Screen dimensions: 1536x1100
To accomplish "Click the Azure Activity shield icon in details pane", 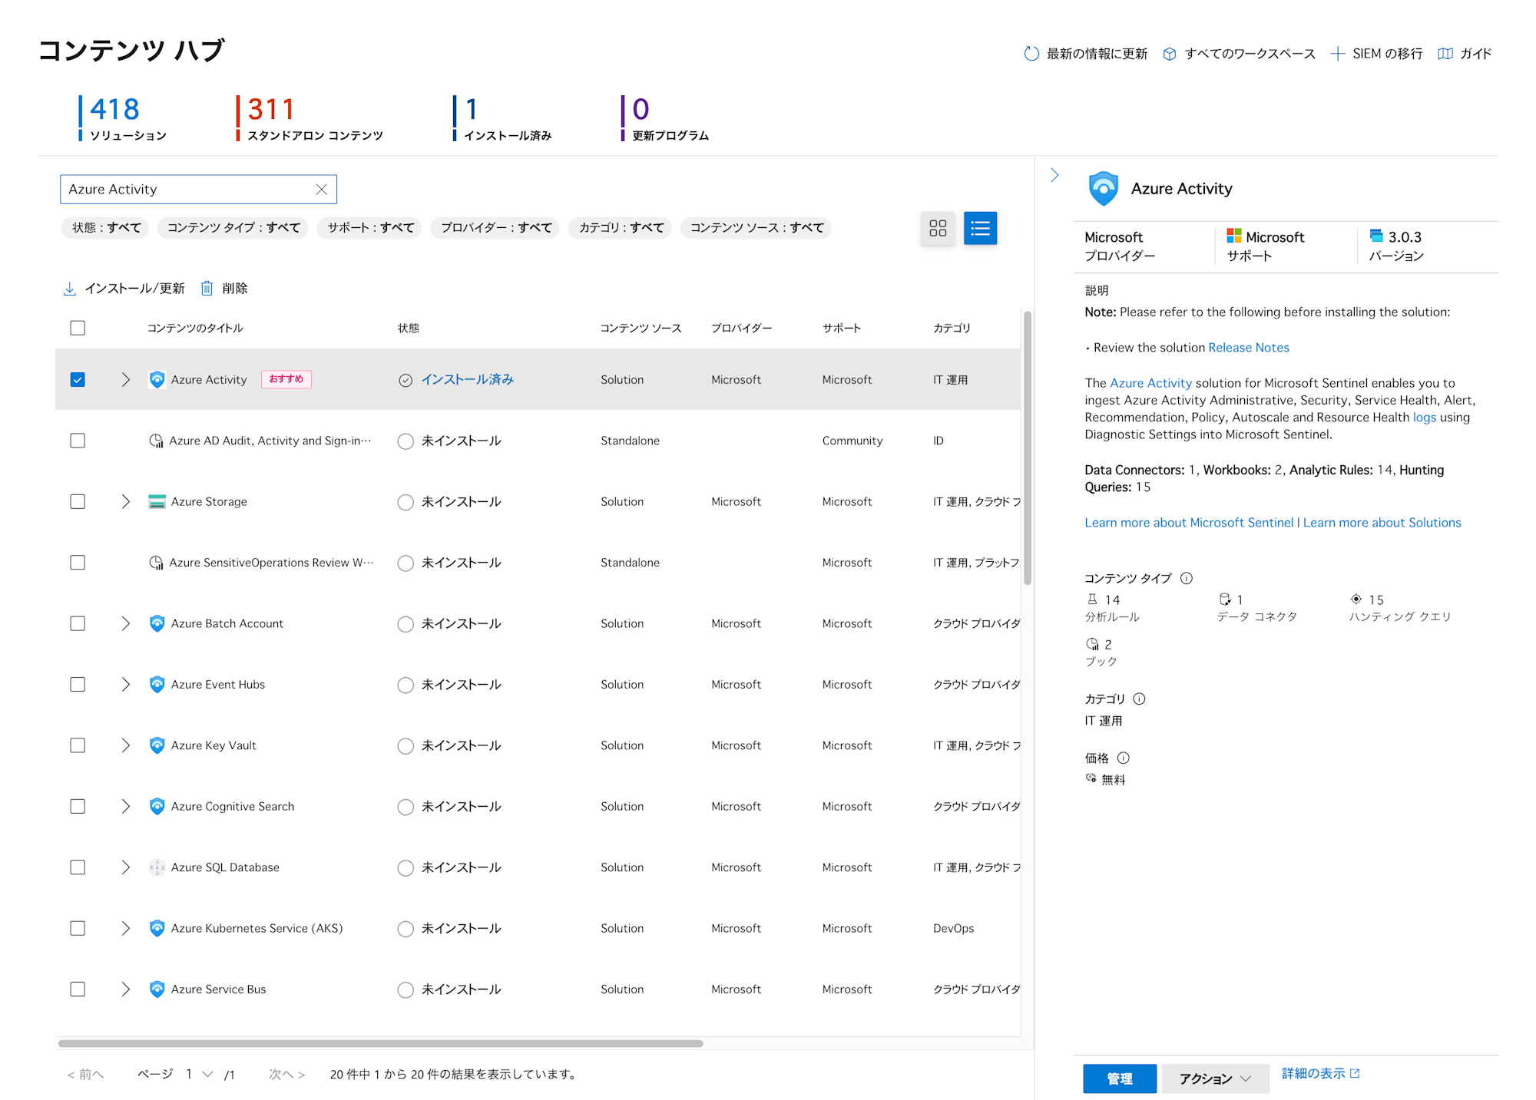I will [x=1103, y=189].
